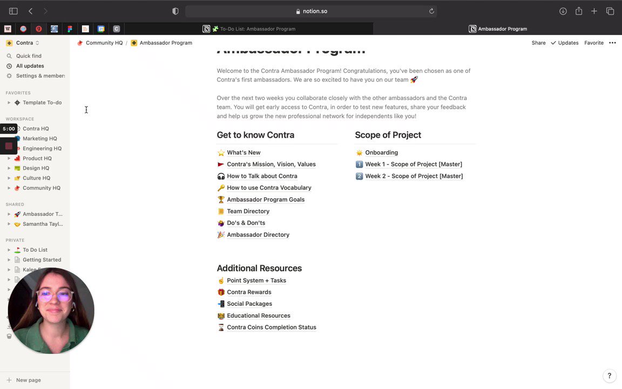Open the help question mark button

(609, 375)
